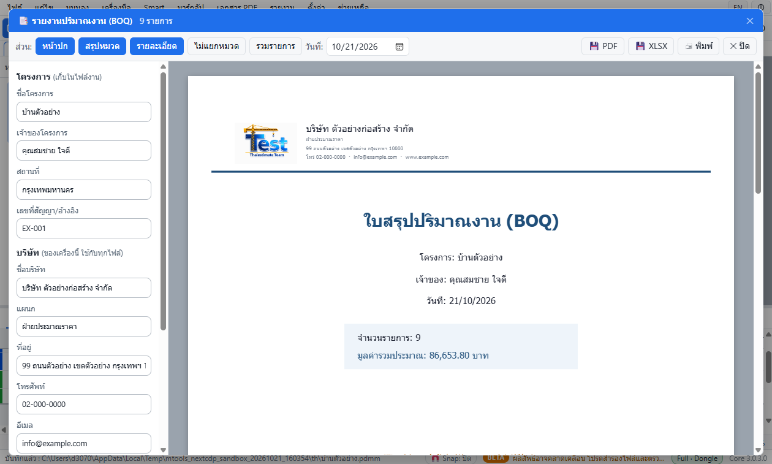Click the heading ใบสรุปปริมาณงาน (BOQ)

[461, 221]
